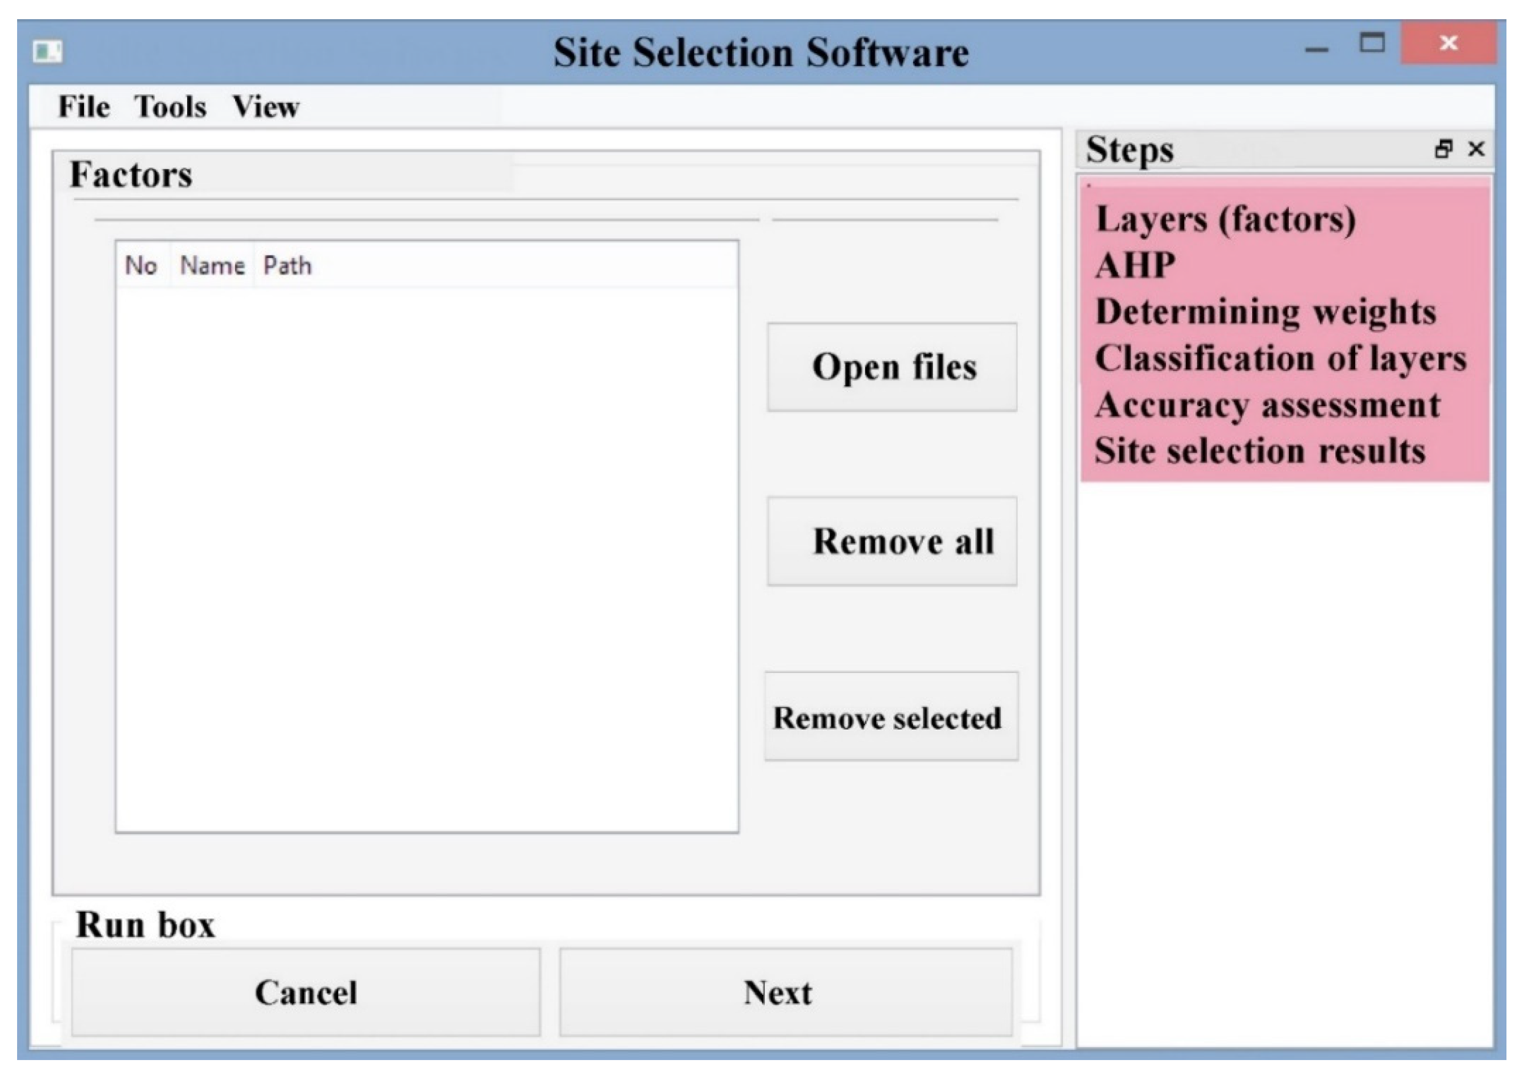Close the Steps panel

click(1476, 149)
